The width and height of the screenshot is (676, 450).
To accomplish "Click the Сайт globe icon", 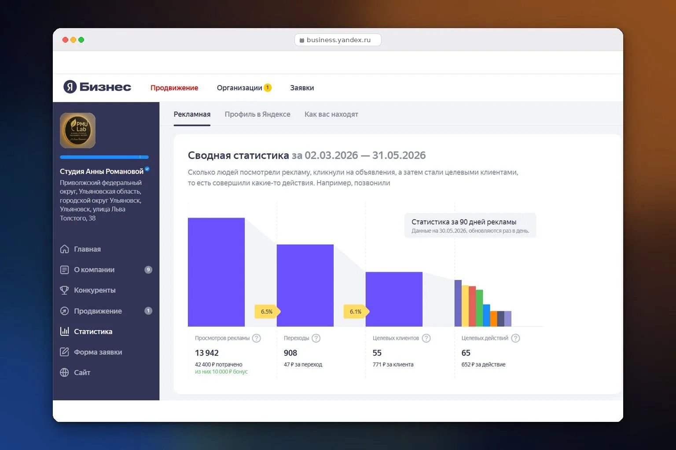I will [64, 373].
